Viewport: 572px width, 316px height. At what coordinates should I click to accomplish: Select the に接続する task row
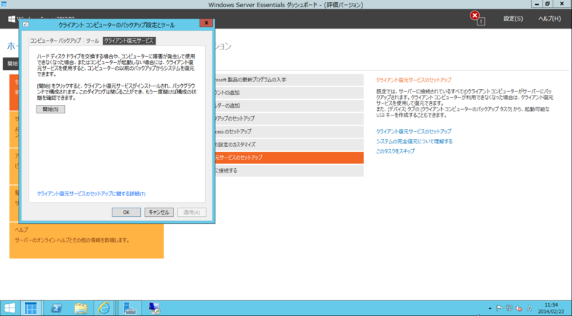pos(289,170)
